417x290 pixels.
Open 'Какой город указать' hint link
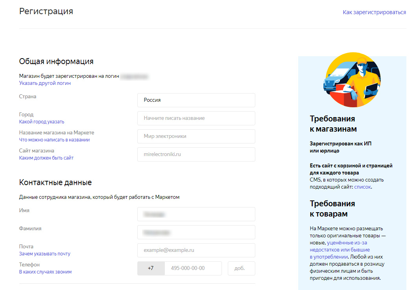42,122
